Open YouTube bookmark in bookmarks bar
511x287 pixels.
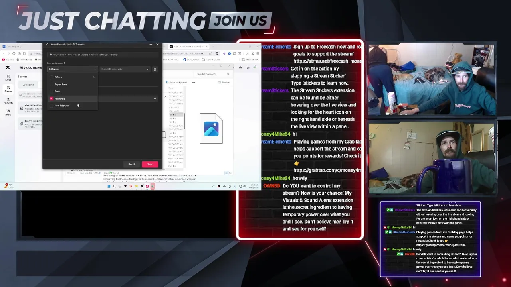point(8,59)
